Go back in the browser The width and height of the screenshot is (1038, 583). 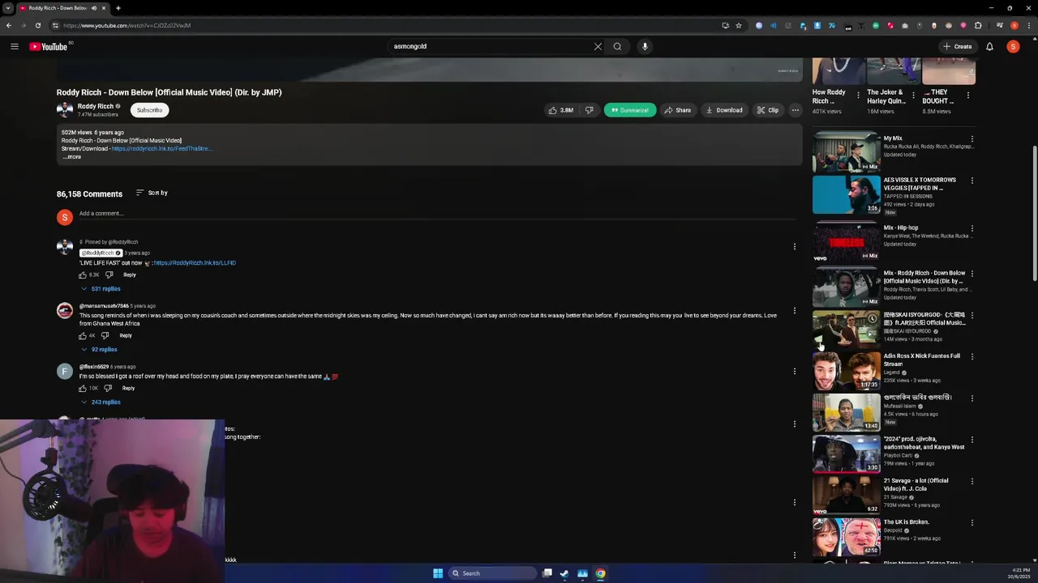(x=8, y=25)
